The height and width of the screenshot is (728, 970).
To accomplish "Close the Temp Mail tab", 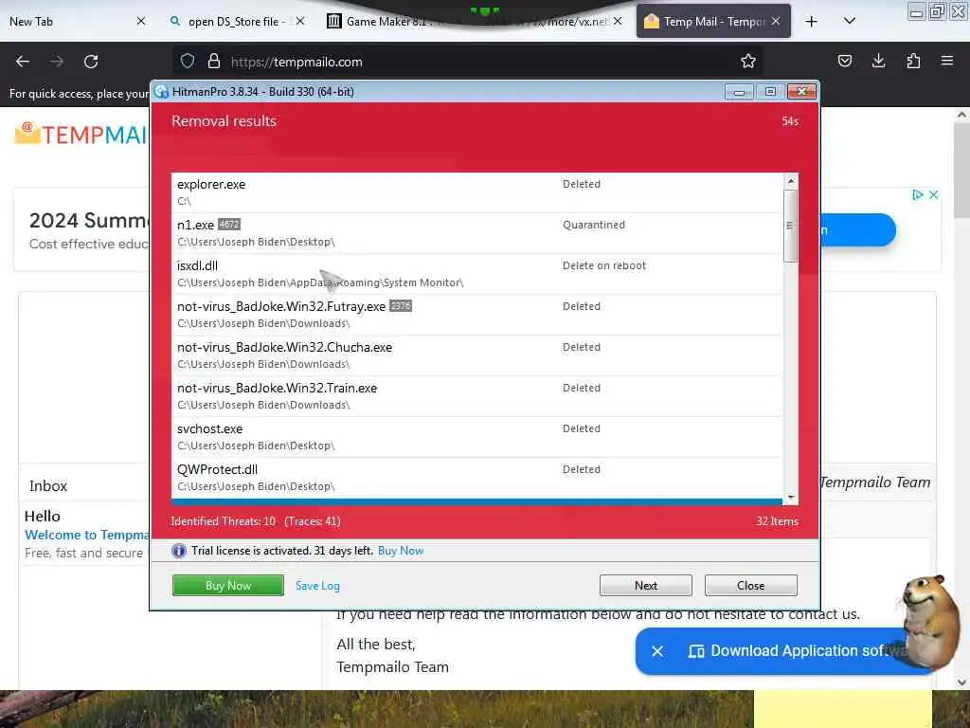I will click(x=776, y=21).
